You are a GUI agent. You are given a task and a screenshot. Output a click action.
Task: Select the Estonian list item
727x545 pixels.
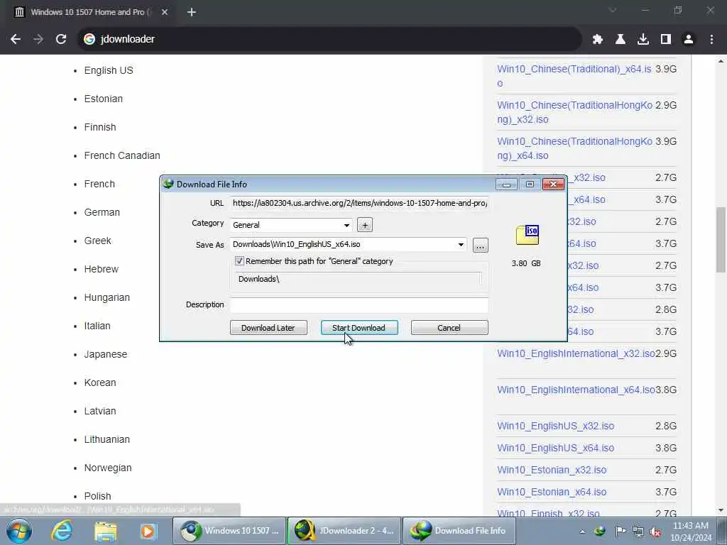(104, 99)
